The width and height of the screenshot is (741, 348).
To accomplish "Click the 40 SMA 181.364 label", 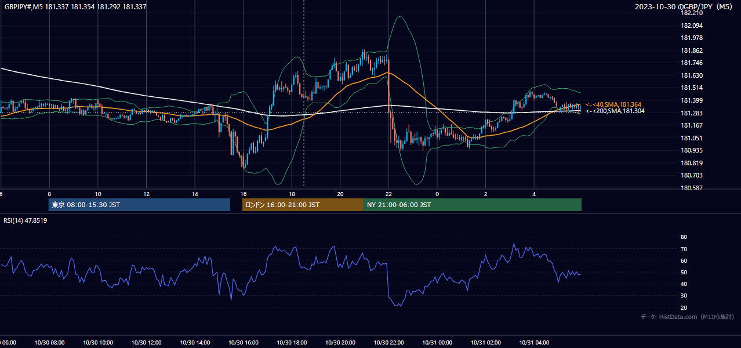I will 613,104.
